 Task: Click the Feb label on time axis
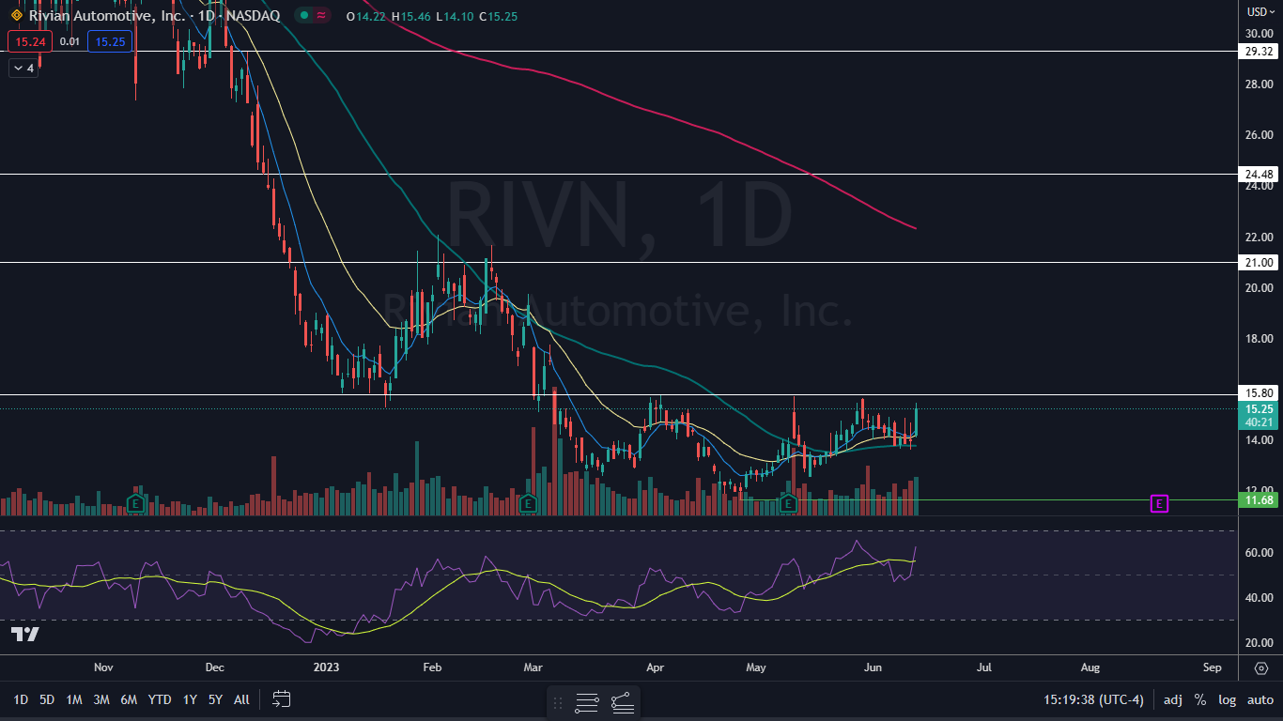[x=432, y=667]
